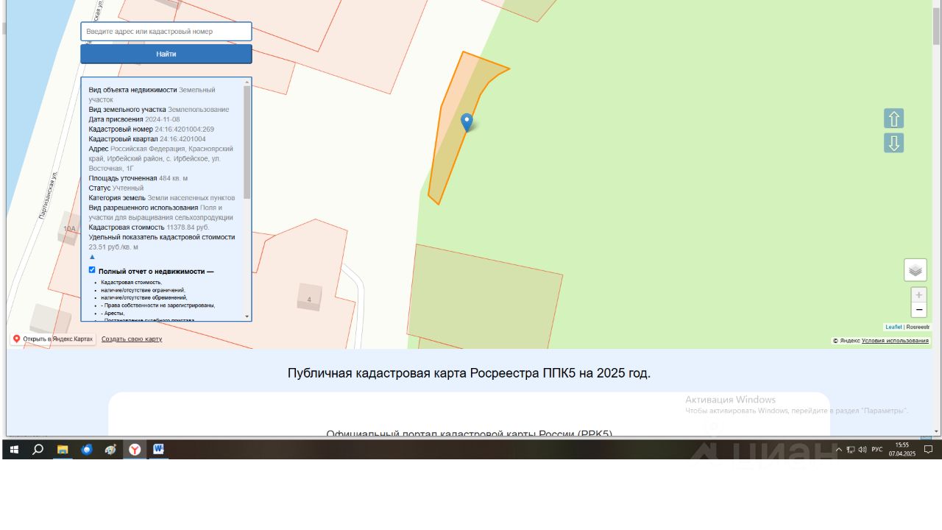This screenshot has width=942, height=530.
Task: Switch the РУС input language indicator
Action: (877, 450)
